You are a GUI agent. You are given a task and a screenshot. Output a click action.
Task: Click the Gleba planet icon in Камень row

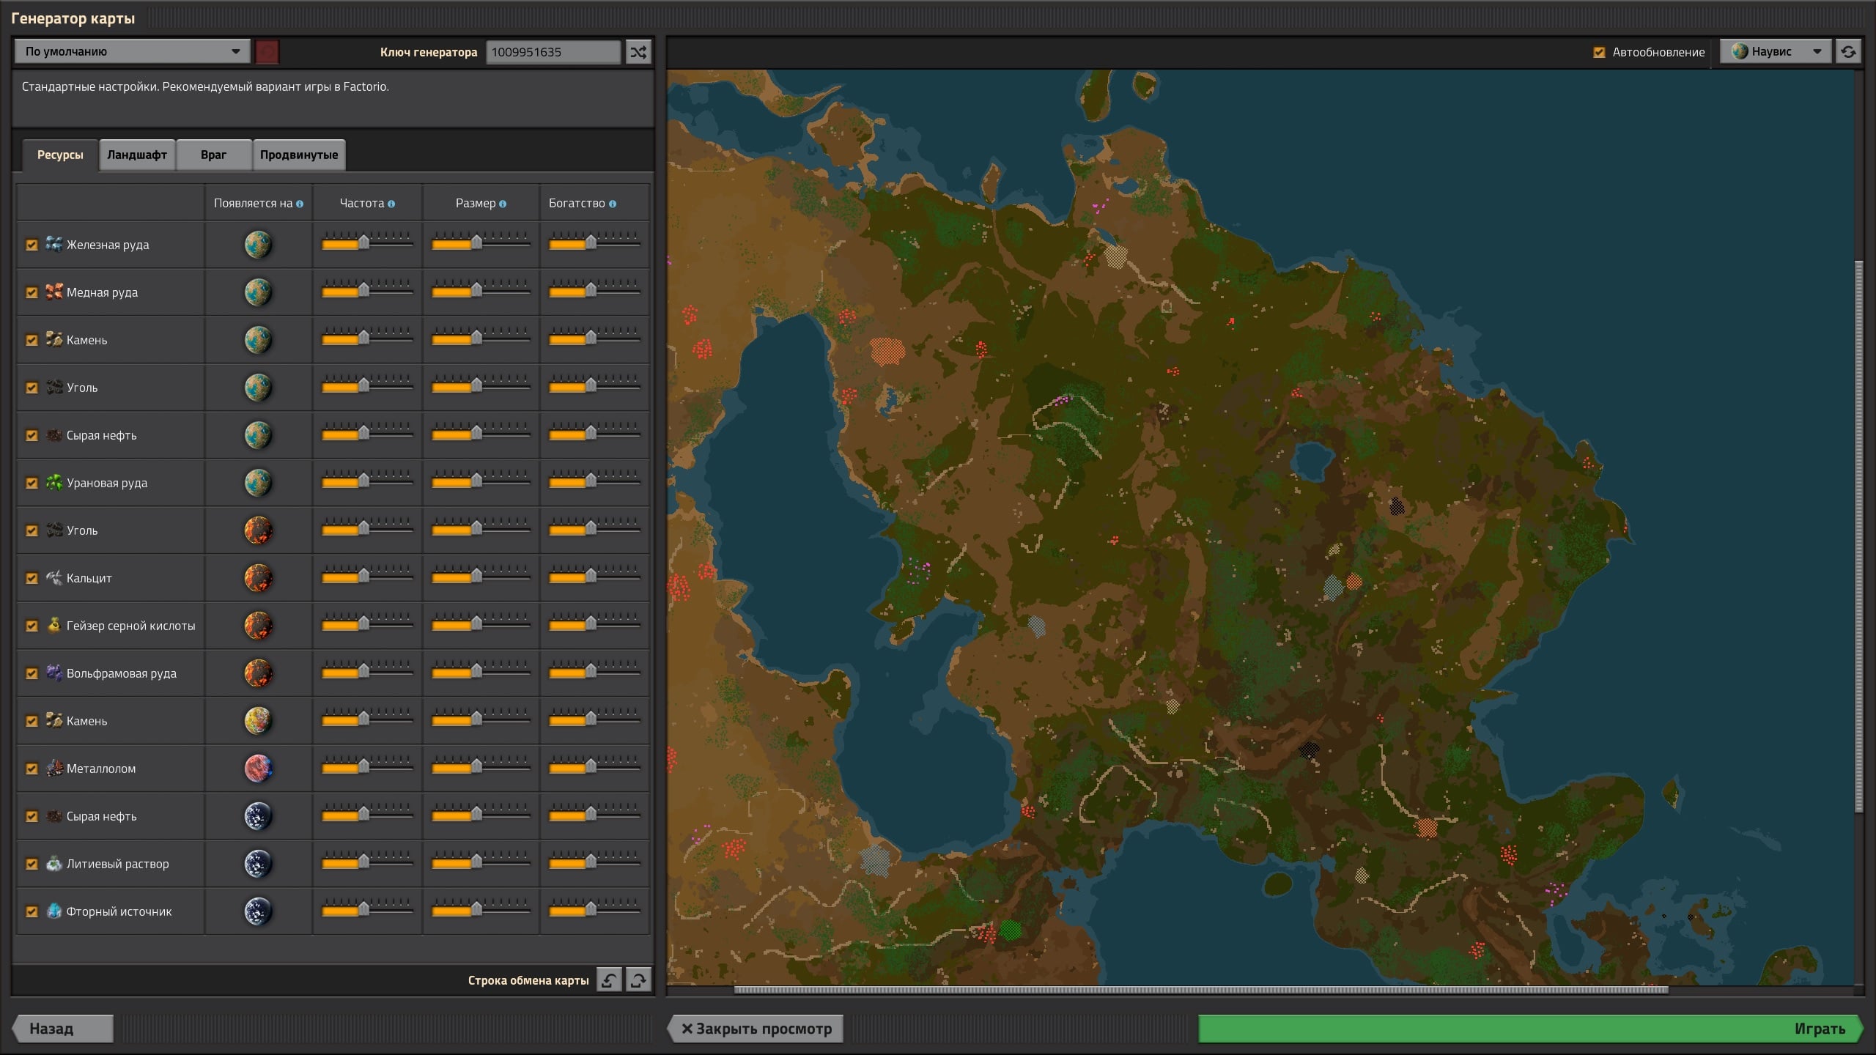pos(258,721)
